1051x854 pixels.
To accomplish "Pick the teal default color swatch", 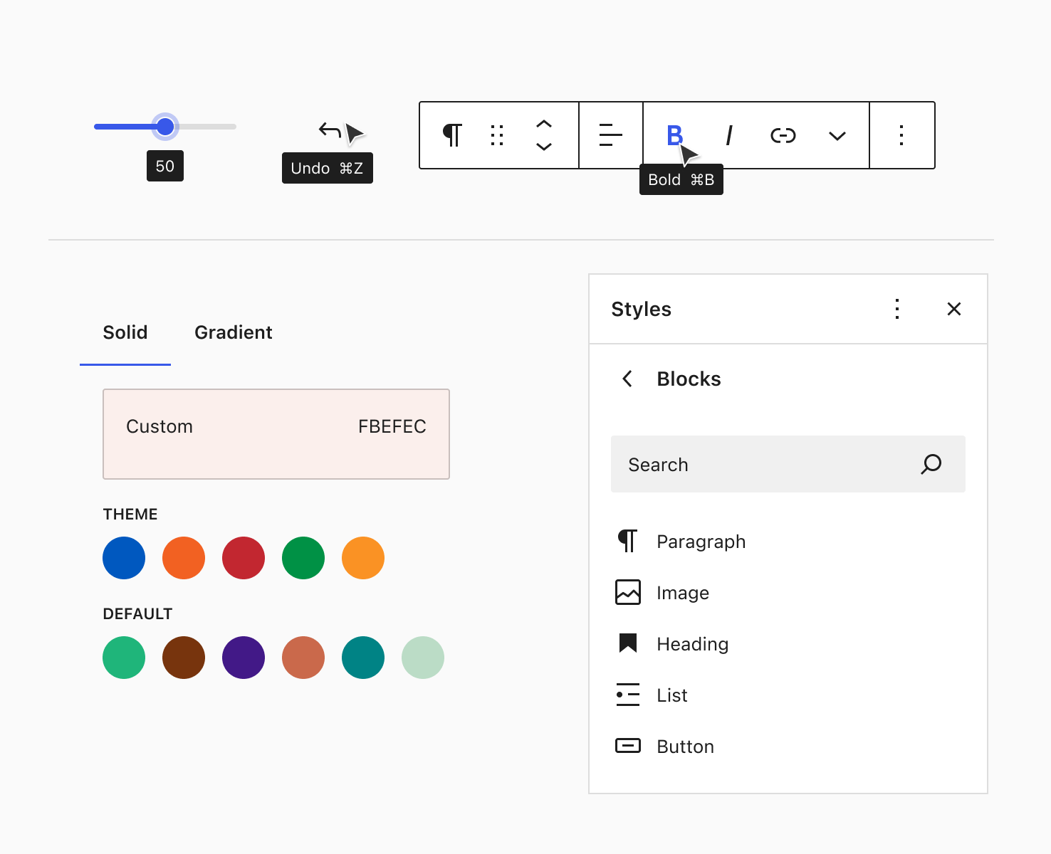I will 363,658.
